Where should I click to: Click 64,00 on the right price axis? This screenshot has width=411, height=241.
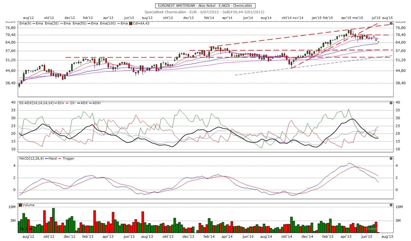pyautogui.click(x=401, y=42)
